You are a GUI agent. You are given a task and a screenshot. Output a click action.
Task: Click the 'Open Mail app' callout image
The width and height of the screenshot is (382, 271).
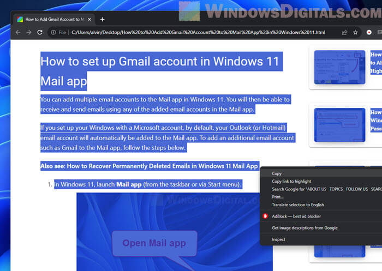pyautogui.click(x=154, y=243)
